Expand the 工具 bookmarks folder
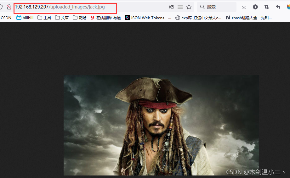290x178 pixels. [x=44, y=18]
